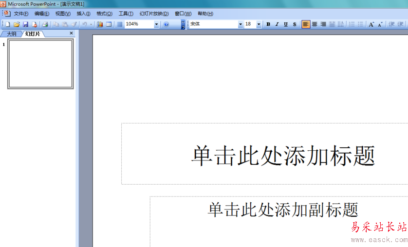
Task: Open the 格式(O) menu
Action: (x=104, y=14)
